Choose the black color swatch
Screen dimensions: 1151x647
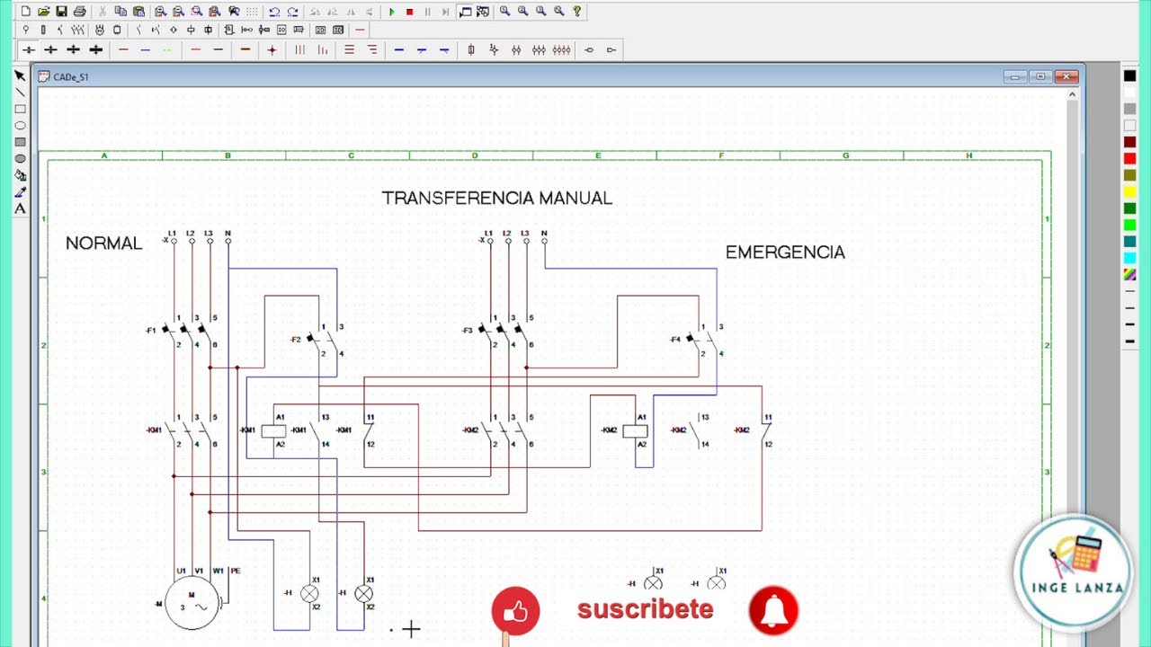pyautogui.click(x=1130, y=75)
